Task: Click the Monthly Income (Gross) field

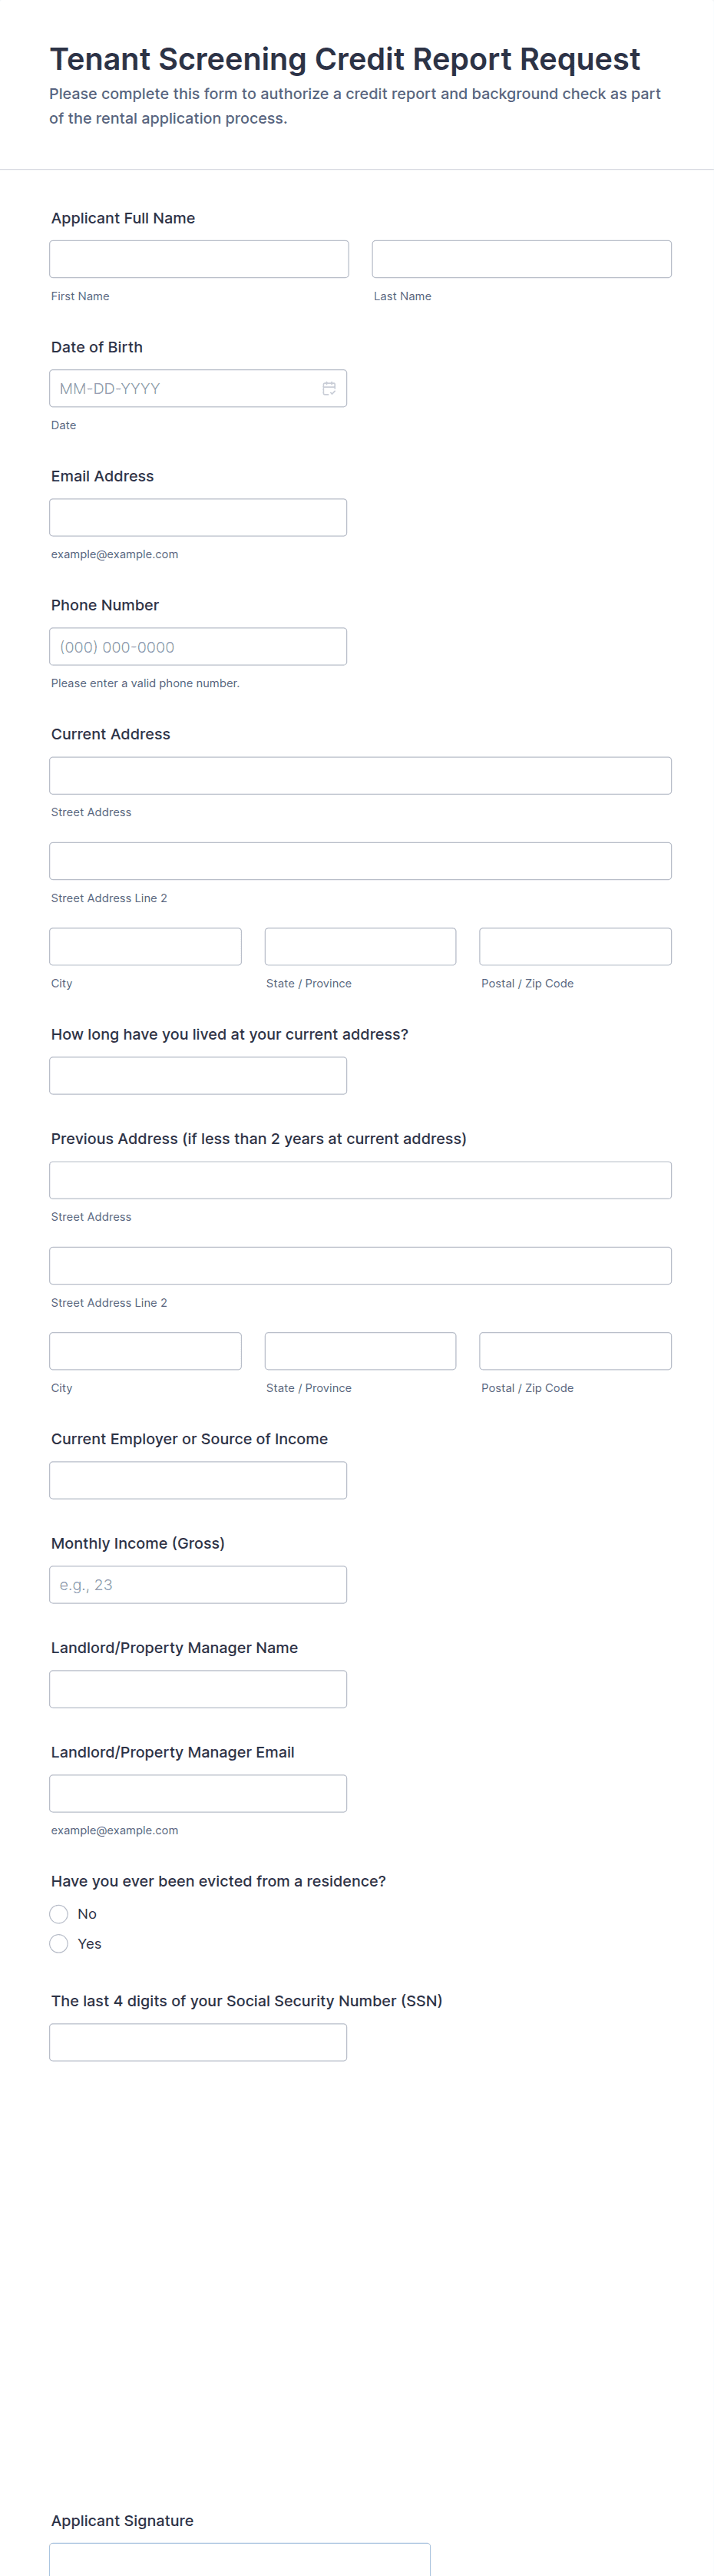Action: click(x=198, y=1584)
